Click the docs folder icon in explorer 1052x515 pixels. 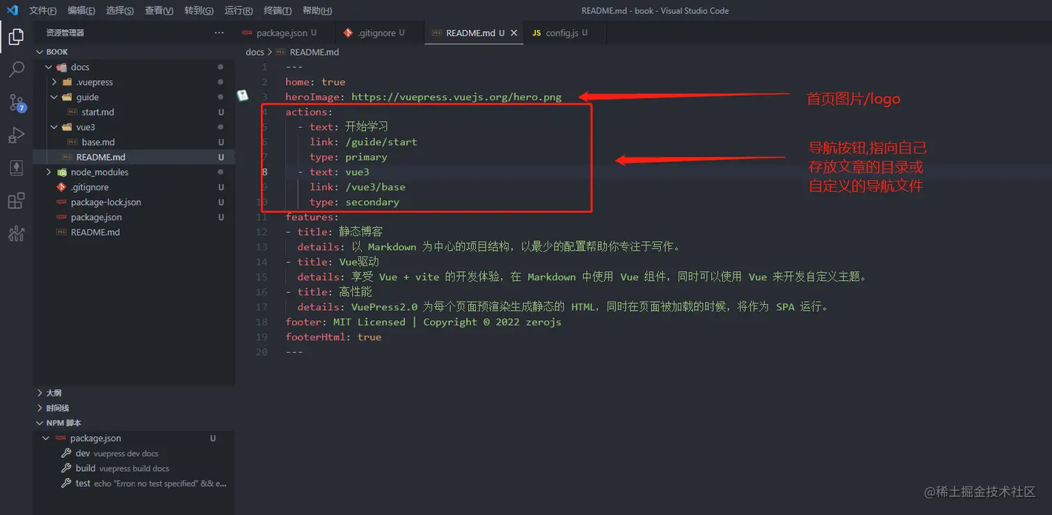click(61, 67)
